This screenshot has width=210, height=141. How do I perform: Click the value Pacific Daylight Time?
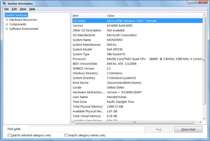pyautogui.click(x=120, y=102)
